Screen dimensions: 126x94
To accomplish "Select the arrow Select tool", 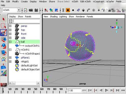I will (4, 19).
